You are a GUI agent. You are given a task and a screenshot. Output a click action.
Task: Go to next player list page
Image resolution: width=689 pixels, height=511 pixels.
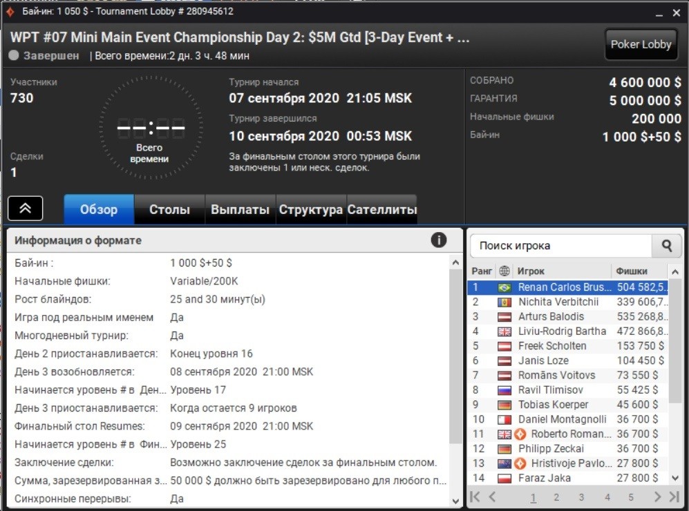pyautogui.click(x=657, y=496)
